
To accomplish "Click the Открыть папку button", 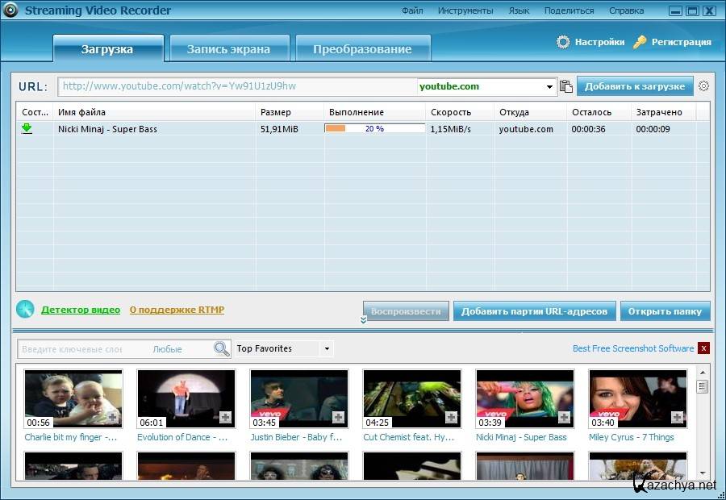I will (665, 311).
